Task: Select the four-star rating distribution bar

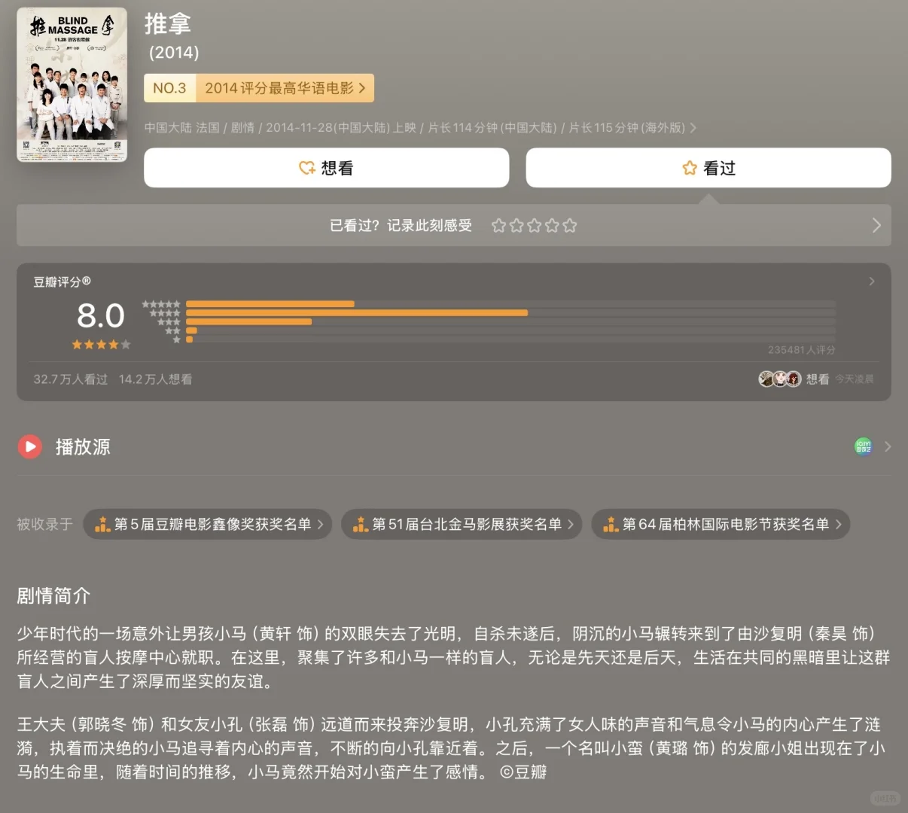Action: click(x=510, y=312)
